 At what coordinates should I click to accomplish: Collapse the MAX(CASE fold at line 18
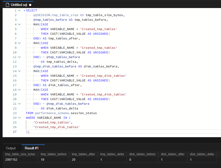[x=19, y=90]
